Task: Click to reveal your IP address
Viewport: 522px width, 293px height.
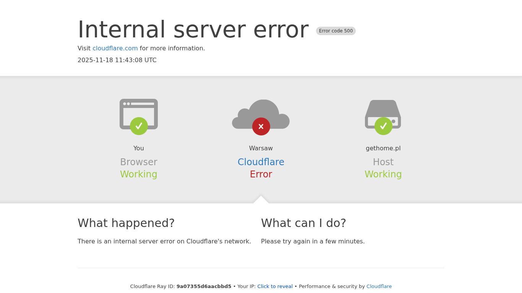Action: (x=275, y=287)
